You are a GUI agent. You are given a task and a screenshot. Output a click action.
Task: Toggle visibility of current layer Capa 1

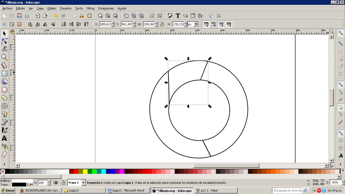(x=56, y=182)
